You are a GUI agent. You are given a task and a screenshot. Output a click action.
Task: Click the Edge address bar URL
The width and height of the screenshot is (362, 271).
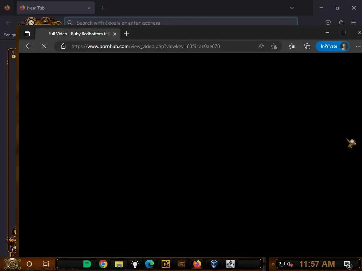[145, 46]
